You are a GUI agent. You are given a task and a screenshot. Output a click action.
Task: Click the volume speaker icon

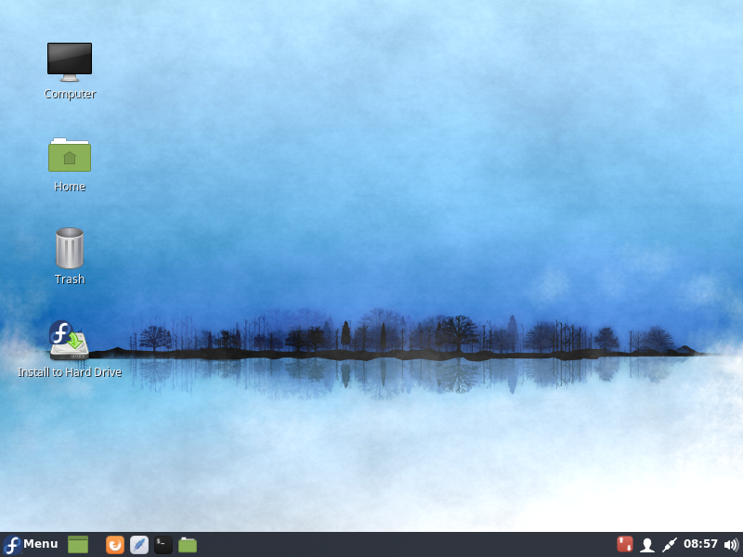tap(731, 545)
